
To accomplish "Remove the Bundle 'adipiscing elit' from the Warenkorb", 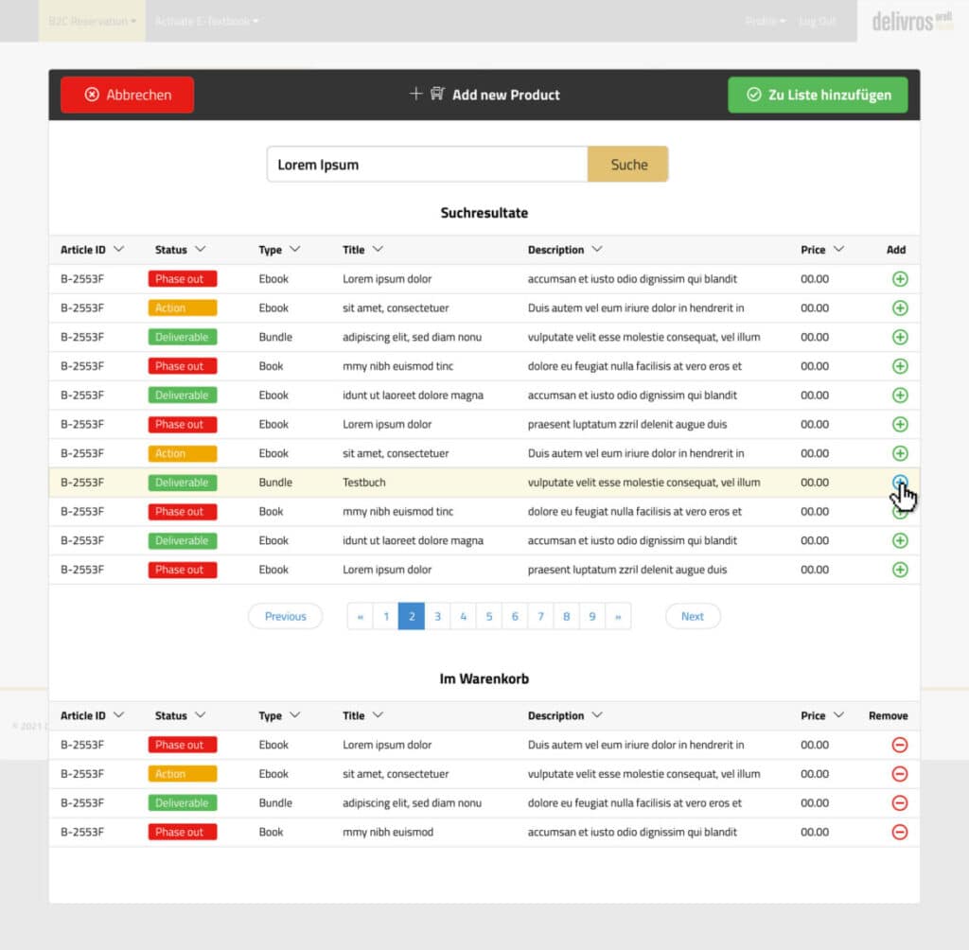I will 899,802.
